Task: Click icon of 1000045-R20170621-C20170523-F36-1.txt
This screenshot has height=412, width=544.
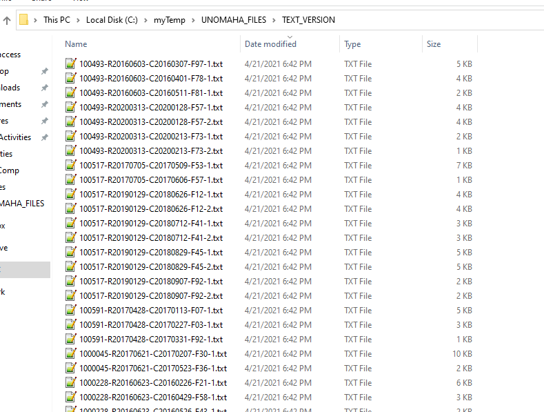Action: click(71, 368)
